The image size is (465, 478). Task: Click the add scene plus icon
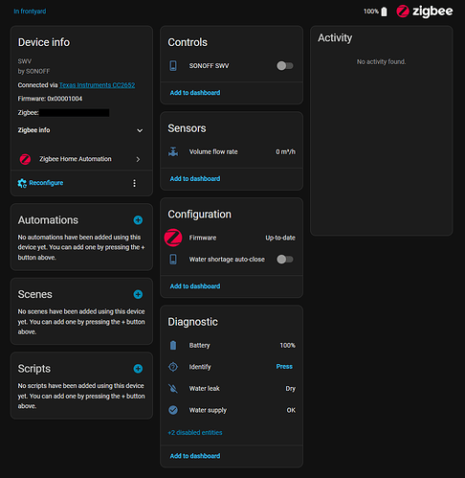(138, 294)
